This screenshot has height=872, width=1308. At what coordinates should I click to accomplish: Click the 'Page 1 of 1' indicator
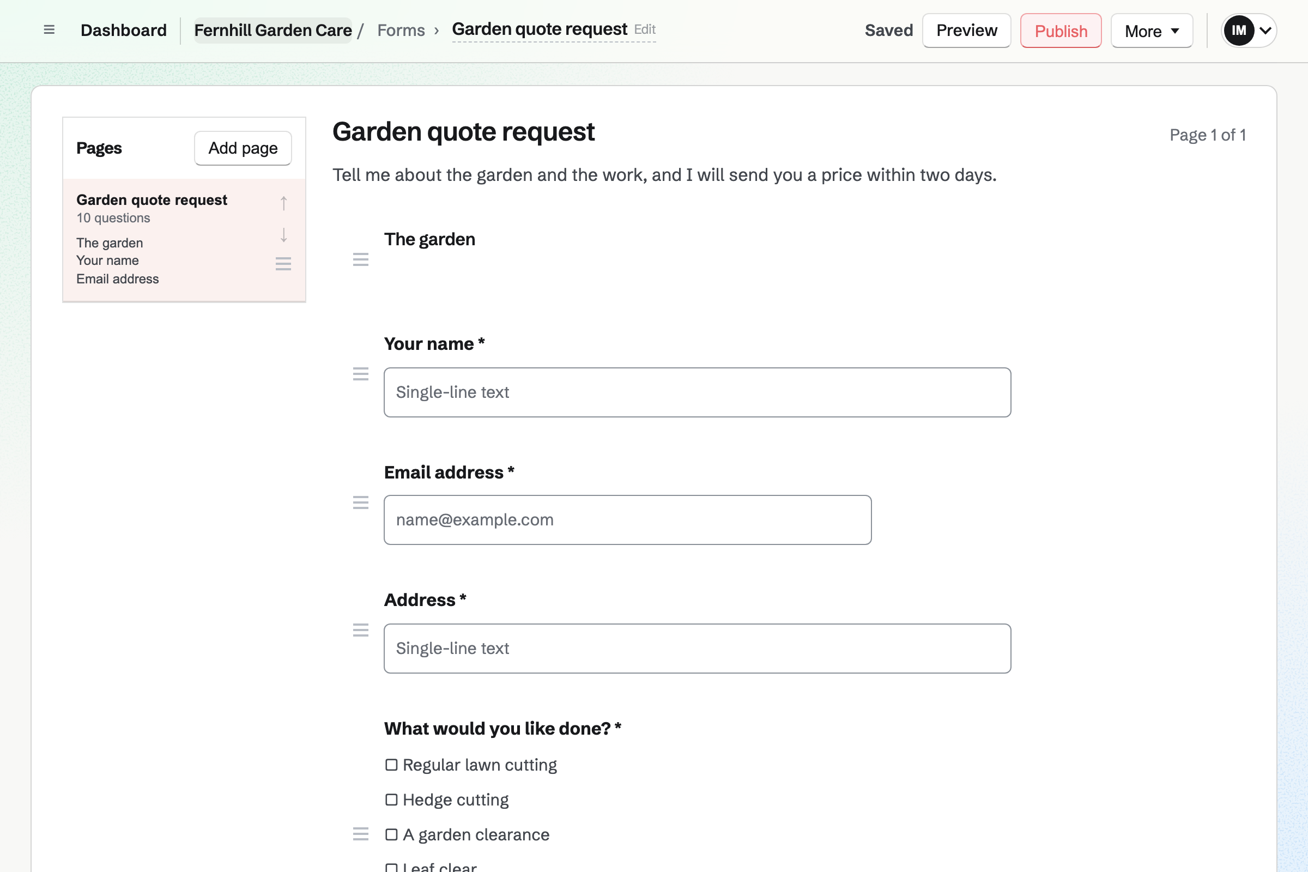(1207, 135)
